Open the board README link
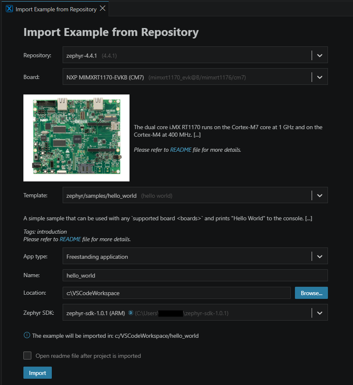Viewport: 353px width, 385px height. click(180, 150)
